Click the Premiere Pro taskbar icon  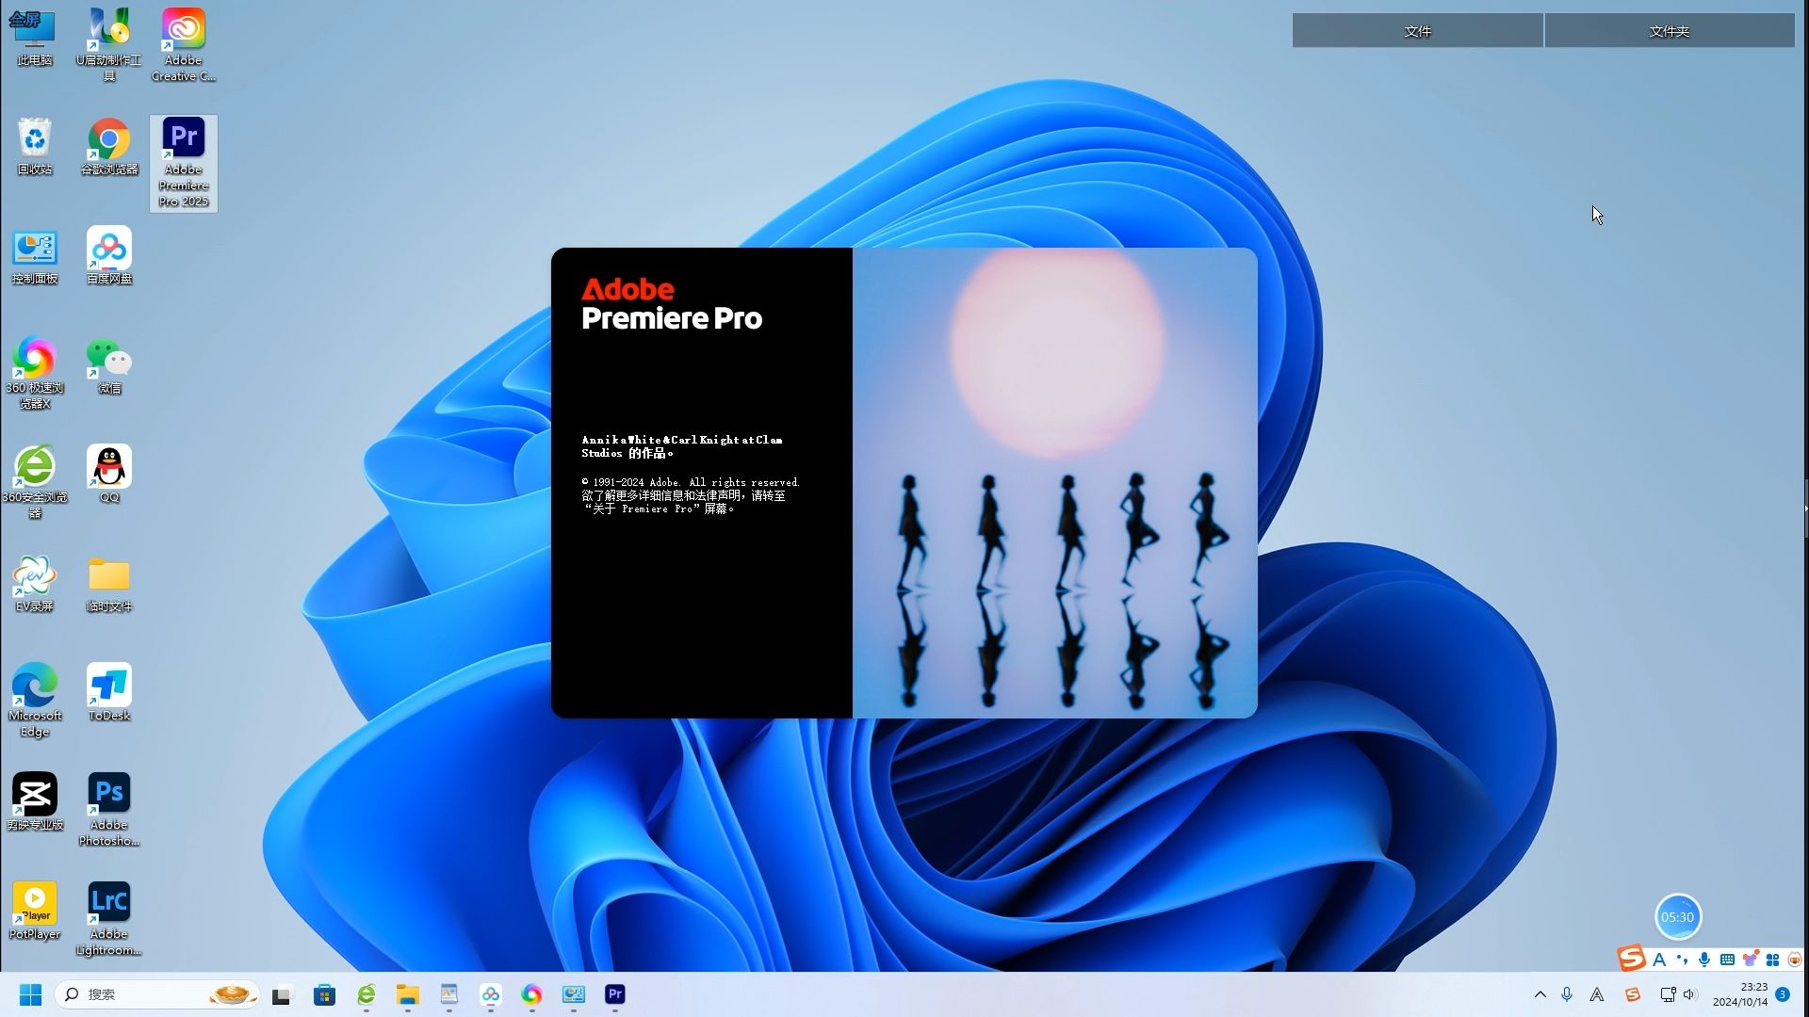tap(614, 994)
